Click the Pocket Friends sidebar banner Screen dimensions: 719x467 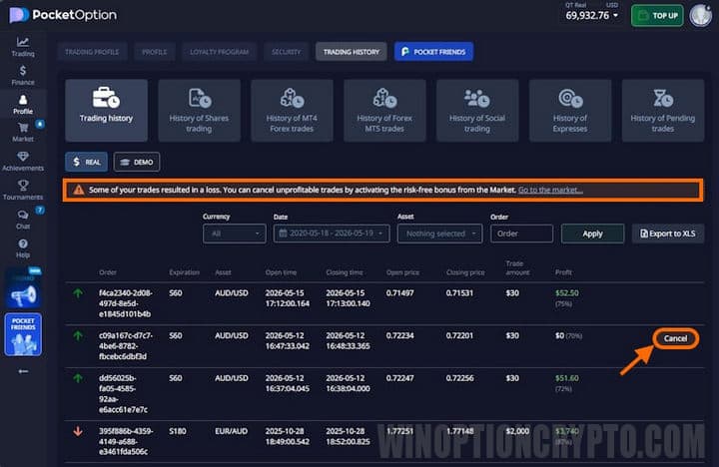point(23,334)
